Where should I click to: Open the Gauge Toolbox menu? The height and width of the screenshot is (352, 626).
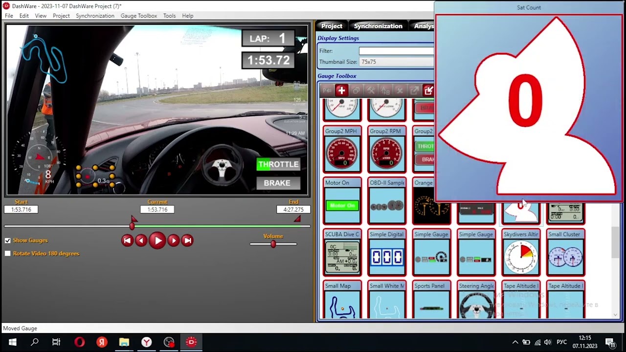point(139,16)
